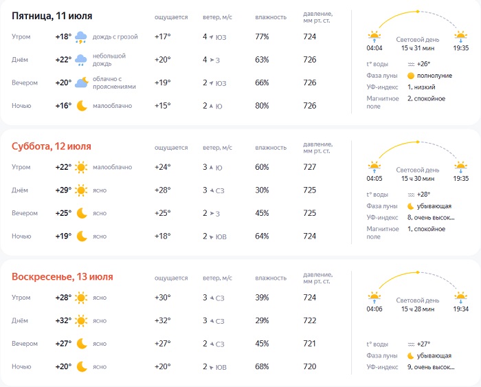Open the Воскресенье, 13 июля heading
This screenshot has height=387, width=481.
click(63, 277)
